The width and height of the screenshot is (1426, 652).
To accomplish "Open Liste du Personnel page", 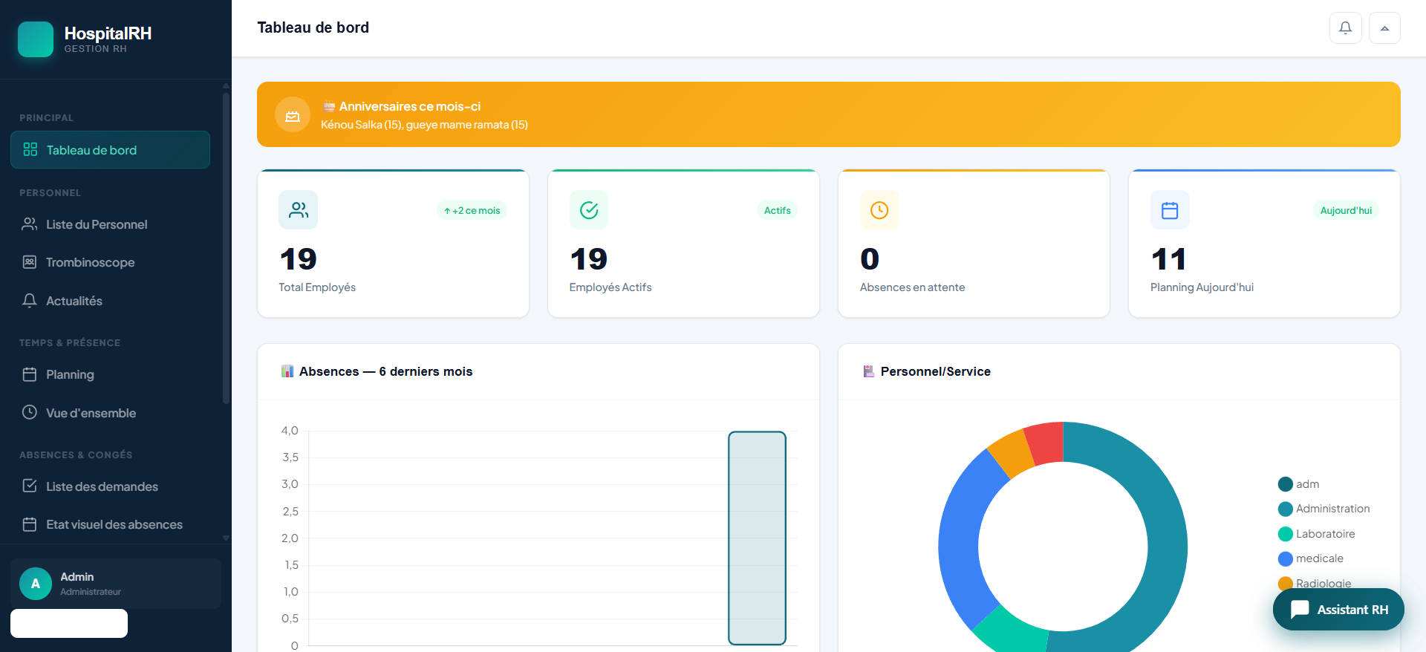I will (x=110, y=224).
